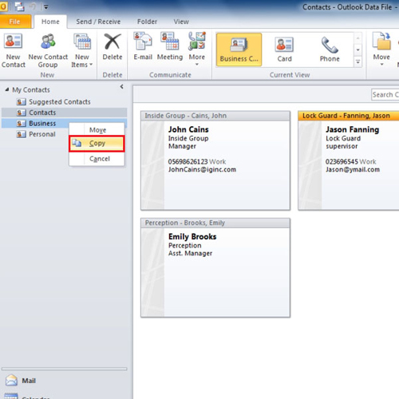
Task: Select Jason Fanning business card
Action: [x=349, y=160]
